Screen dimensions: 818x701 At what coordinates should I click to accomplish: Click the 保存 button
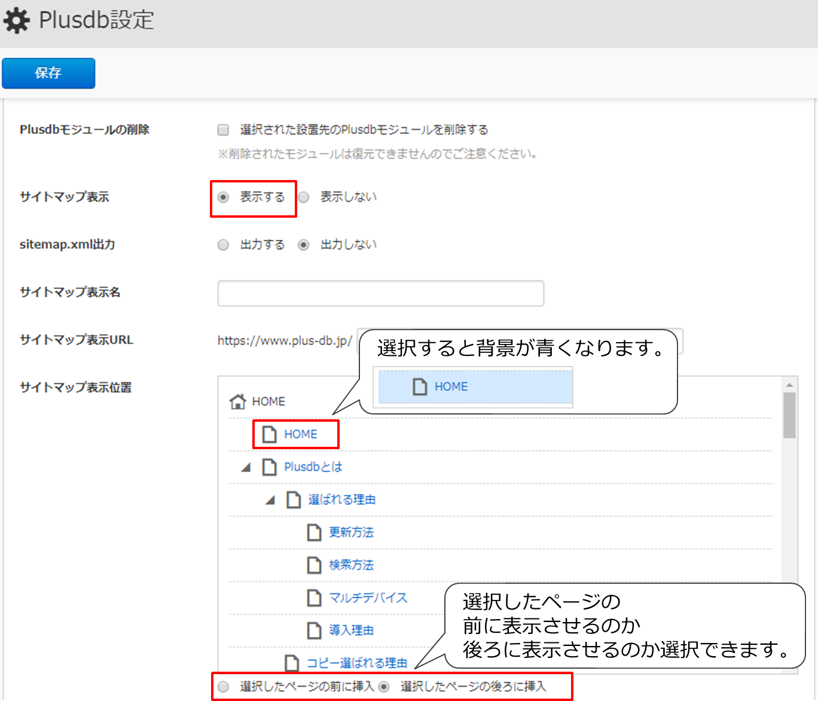48,73
